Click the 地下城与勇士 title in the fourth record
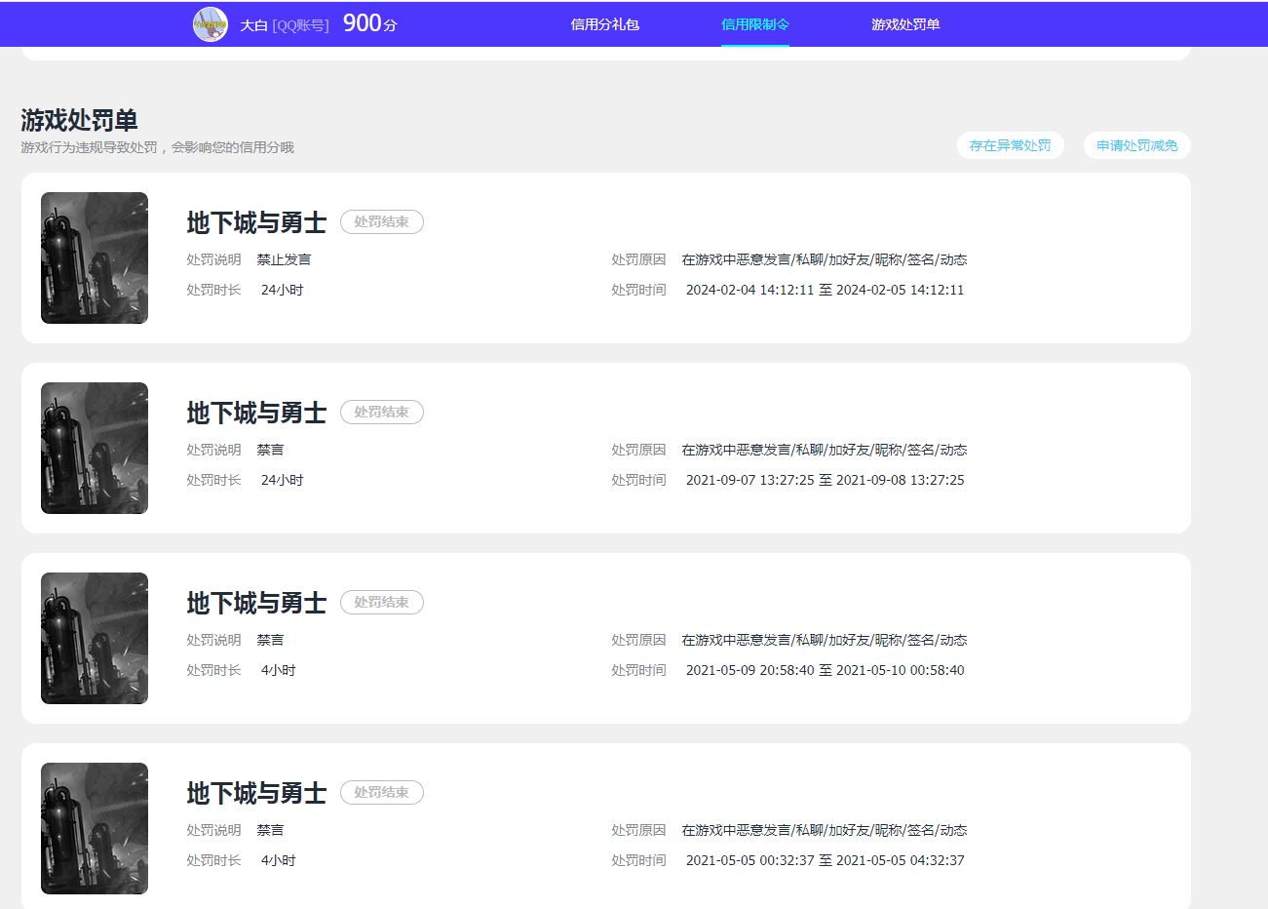The image size is (1268, 909). 254,792
